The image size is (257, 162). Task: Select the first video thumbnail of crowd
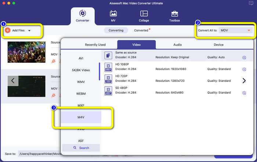[x=26, y=52]
